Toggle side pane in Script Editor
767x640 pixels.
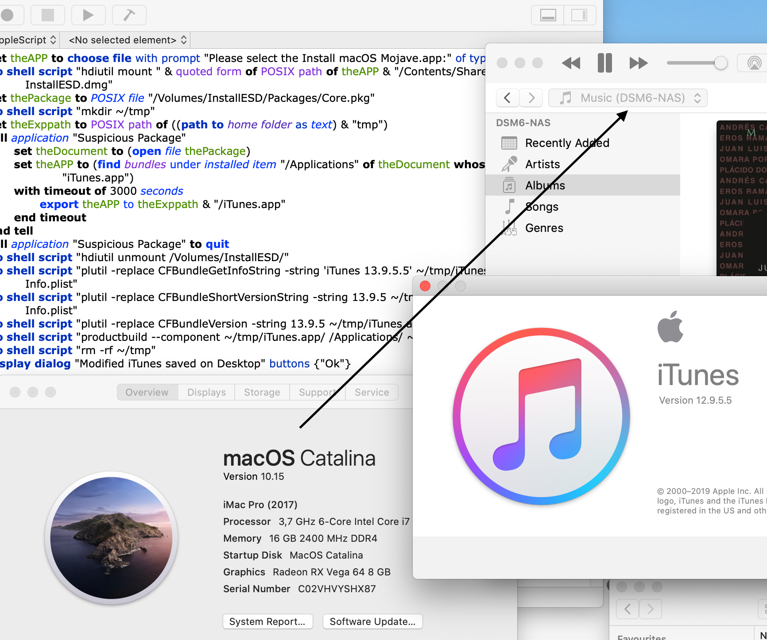580,15
